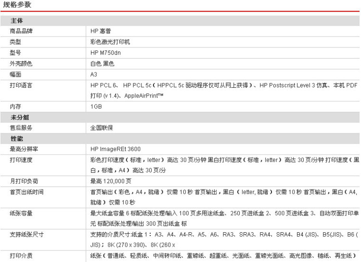Image resolution: width=361 pixels, height=262 pixels.
Task: Click the 幅面 label
Action: point(15,74)
